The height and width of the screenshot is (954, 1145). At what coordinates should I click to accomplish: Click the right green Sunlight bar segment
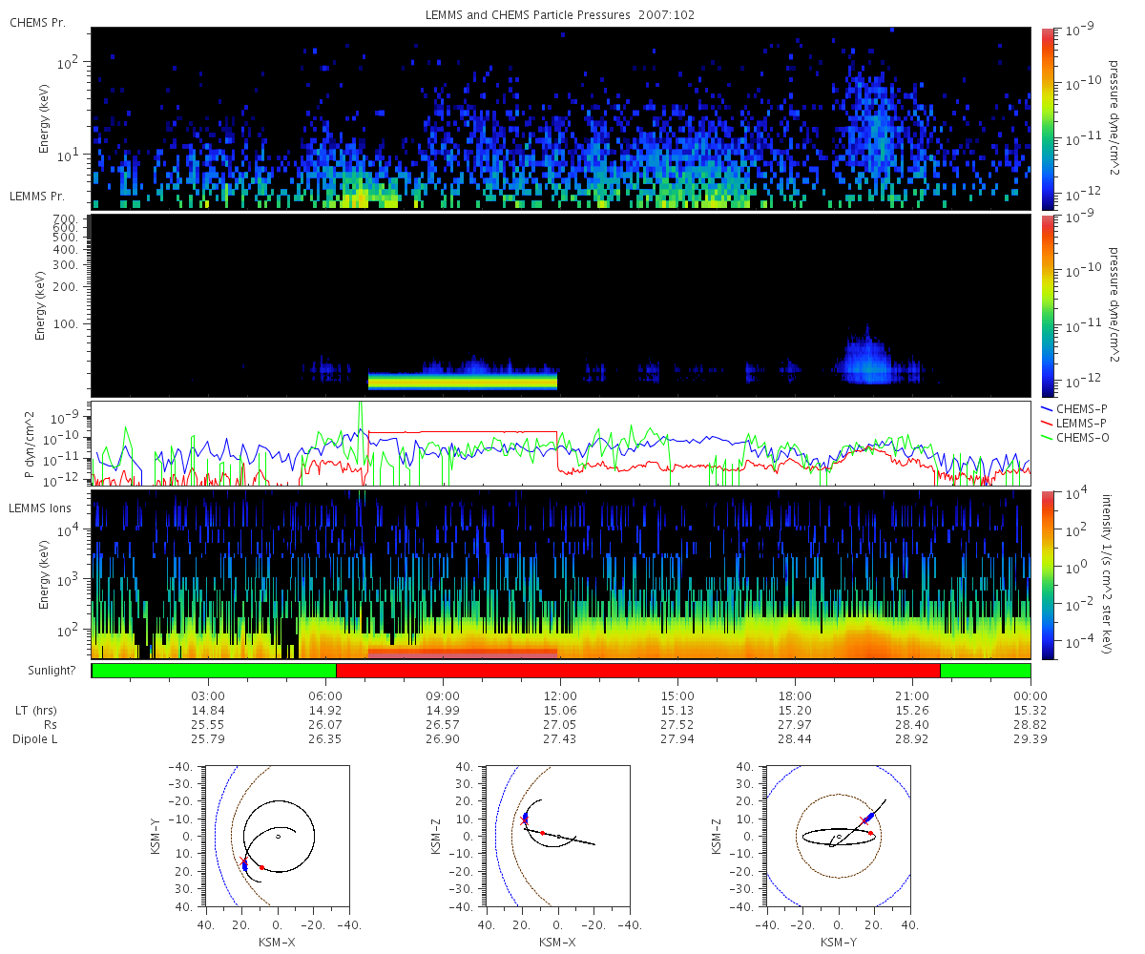[986, 671]
